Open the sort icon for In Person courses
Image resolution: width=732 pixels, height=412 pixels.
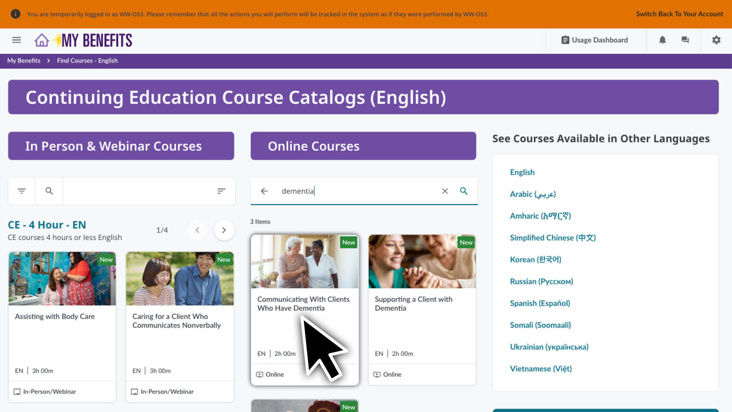point(222,191)
